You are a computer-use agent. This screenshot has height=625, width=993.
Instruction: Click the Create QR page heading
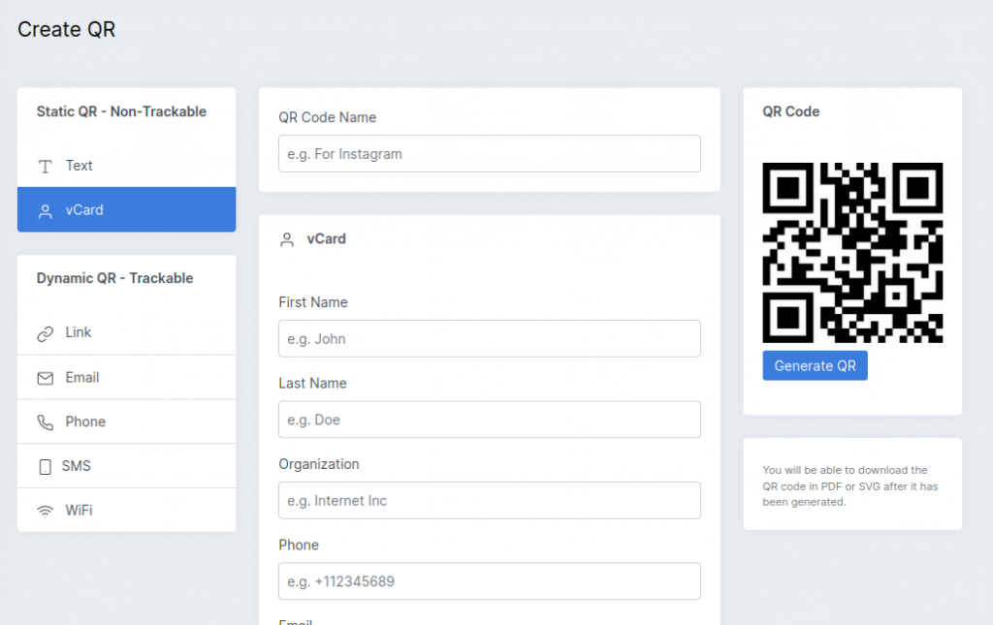[67, 29]
